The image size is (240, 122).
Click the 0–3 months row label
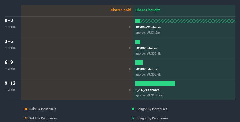coord(10,23)
